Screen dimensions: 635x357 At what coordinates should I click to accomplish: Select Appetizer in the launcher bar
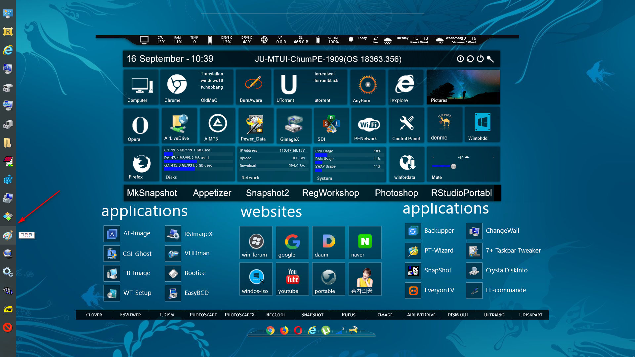[x=212, y=193]
